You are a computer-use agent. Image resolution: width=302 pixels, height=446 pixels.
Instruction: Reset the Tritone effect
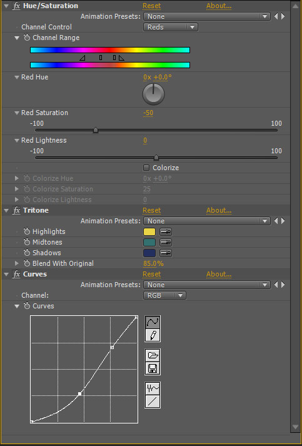click(x=151, y=210)
